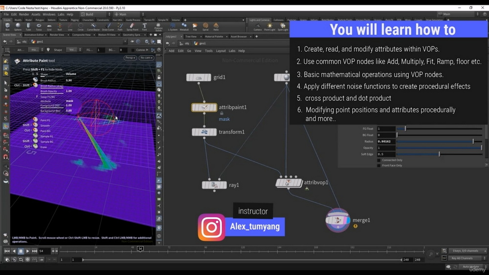The height and width of the screenshot is (275, 489).
Task: Click the Radius value field 0.90162
Action: coord(386,141)
